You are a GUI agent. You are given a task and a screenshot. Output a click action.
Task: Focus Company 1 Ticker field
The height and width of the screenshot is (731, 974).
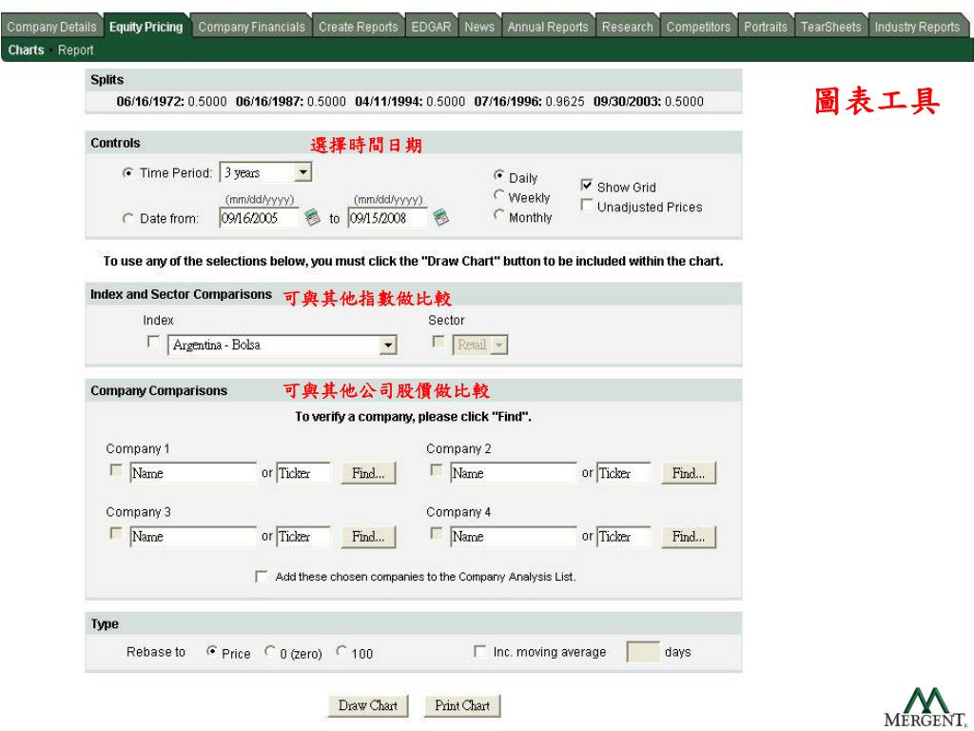tap(303, 473)
